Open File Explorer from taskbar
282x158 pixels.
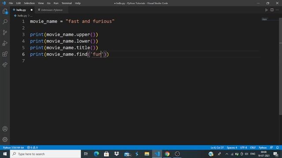click(x=147, y=154)
